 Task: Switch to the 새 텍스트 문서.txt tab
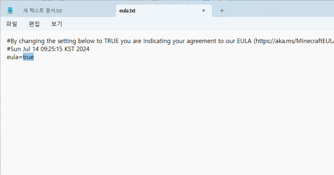(x=43, y=11)
